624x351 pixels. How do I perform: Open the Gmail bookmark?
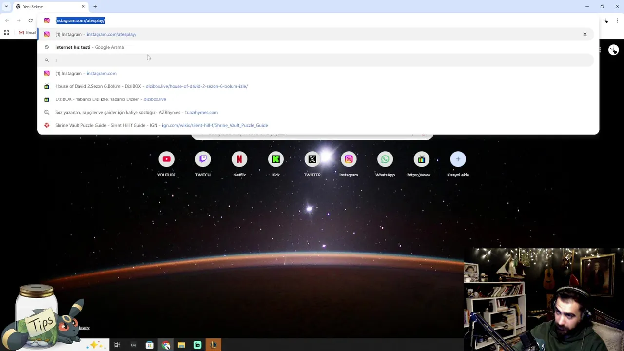coord(27,33)
